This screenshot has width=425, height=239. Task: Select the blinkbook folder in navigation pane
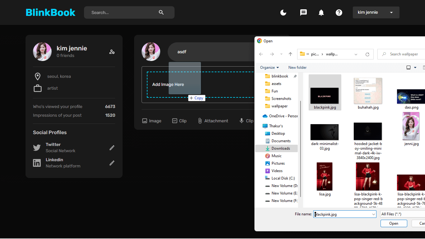pyautogui.click(x=277, y=76)
